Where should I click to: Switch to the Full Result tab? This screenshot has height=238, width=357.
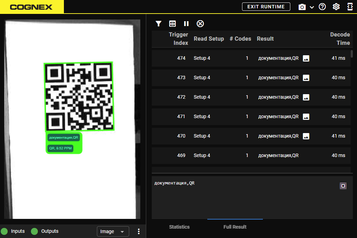click(x=235, y=227)
